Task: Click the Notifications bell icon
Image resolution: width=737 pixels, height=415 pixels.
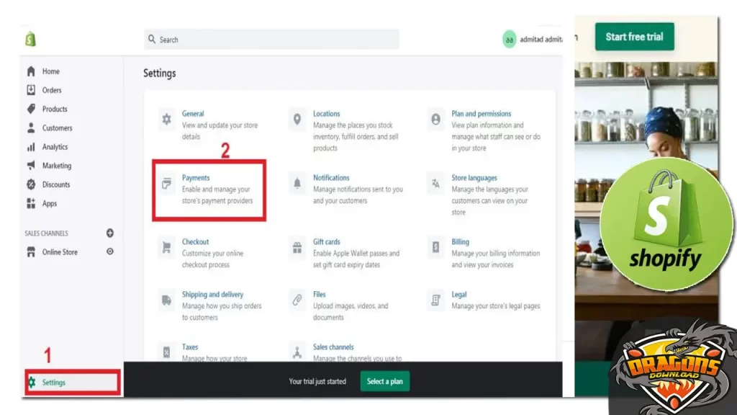Action: click(297, 184)
